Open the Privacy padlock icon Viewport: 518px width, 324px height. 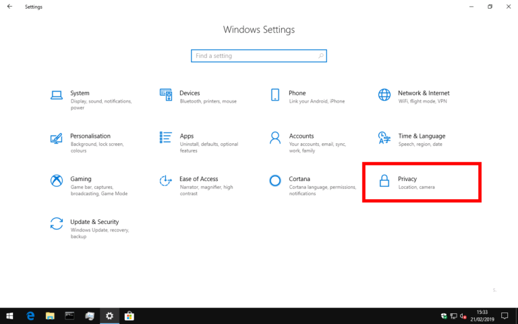(x=384, y=181)
